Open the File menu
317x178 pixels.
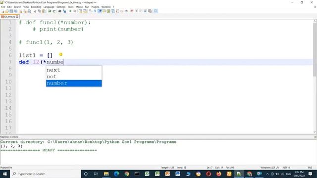[x=3, y=7]
